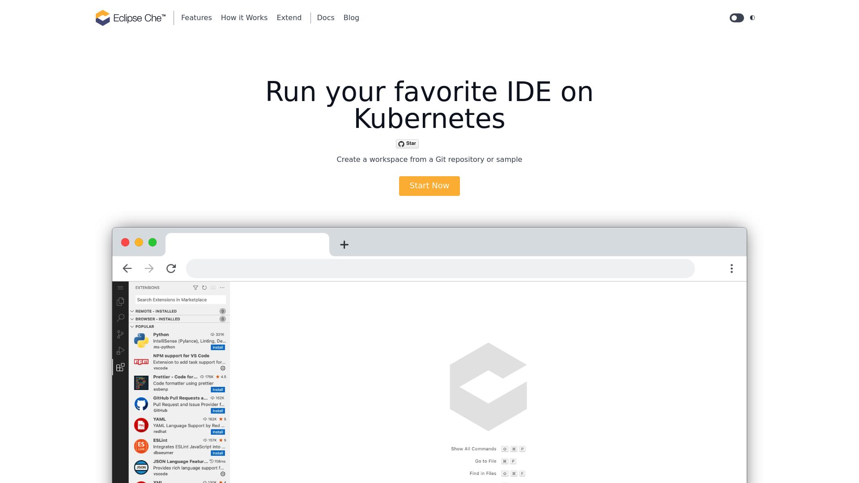Click the mock browser address bar

pyautogui.click(x=440, y=268)
